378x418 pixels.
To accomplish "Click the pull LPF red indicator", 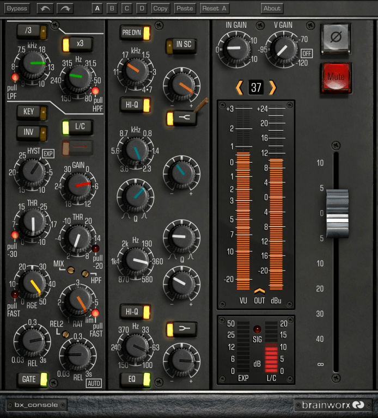I will point(15,77).
